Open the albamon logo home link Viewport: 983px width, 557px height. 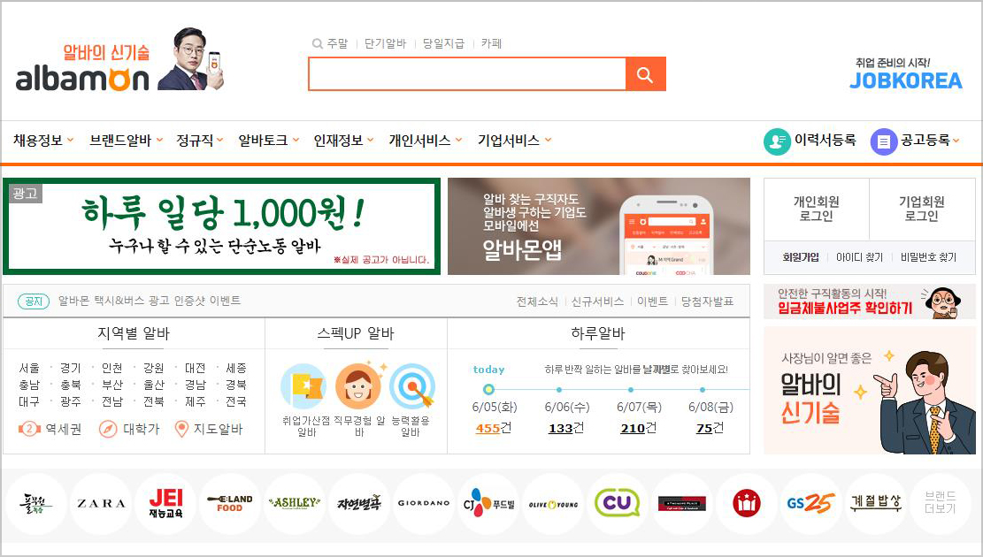[82, 80]
